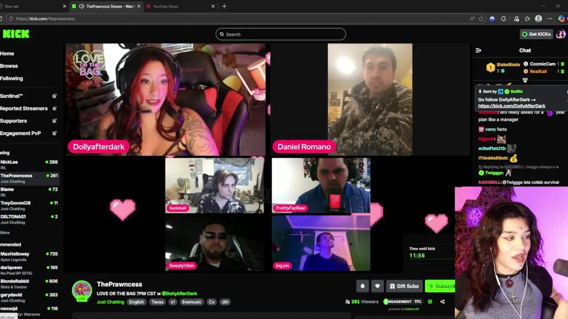Click the heart follow icon
Viewport: 568px width, 319px height.
coord(377,286)
